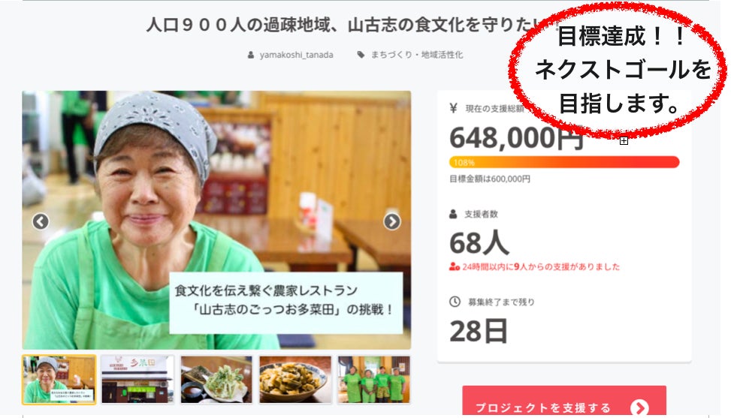Select the tempura dish thumbnail
Image resolution: width=731 pixels, height=418 pixels.
pyautogui.click(x=216, y=380)
